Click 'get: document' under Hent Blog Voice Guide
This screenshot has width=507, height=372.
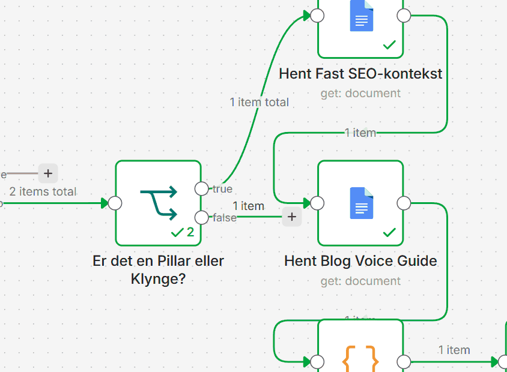pyautogui.click(x=360, y=281)
